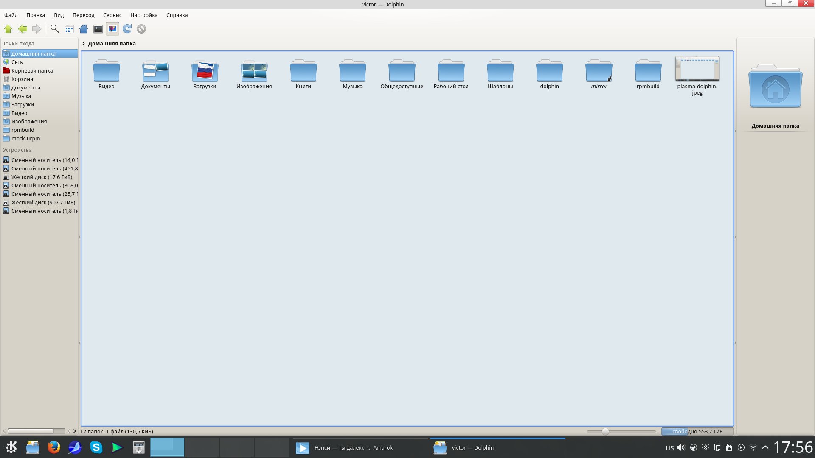Click the icon zoom slider handle
This screenshot has height=458, width=815.
tap(605, 432)
